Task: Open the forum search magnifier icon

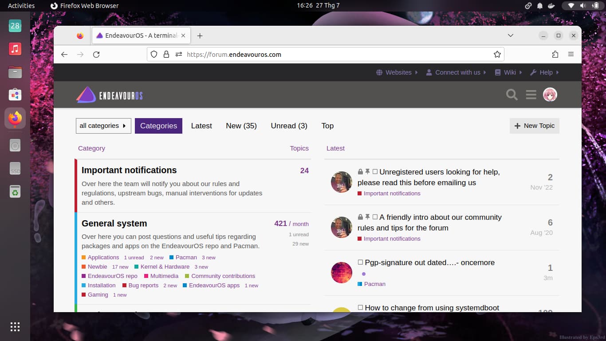Action: click(x=512, y=95)
